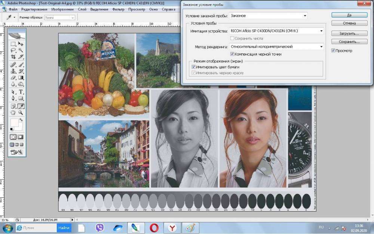
Task: Click the Загрузить... button
Action: pyautogui.click(x=349, y=33)
